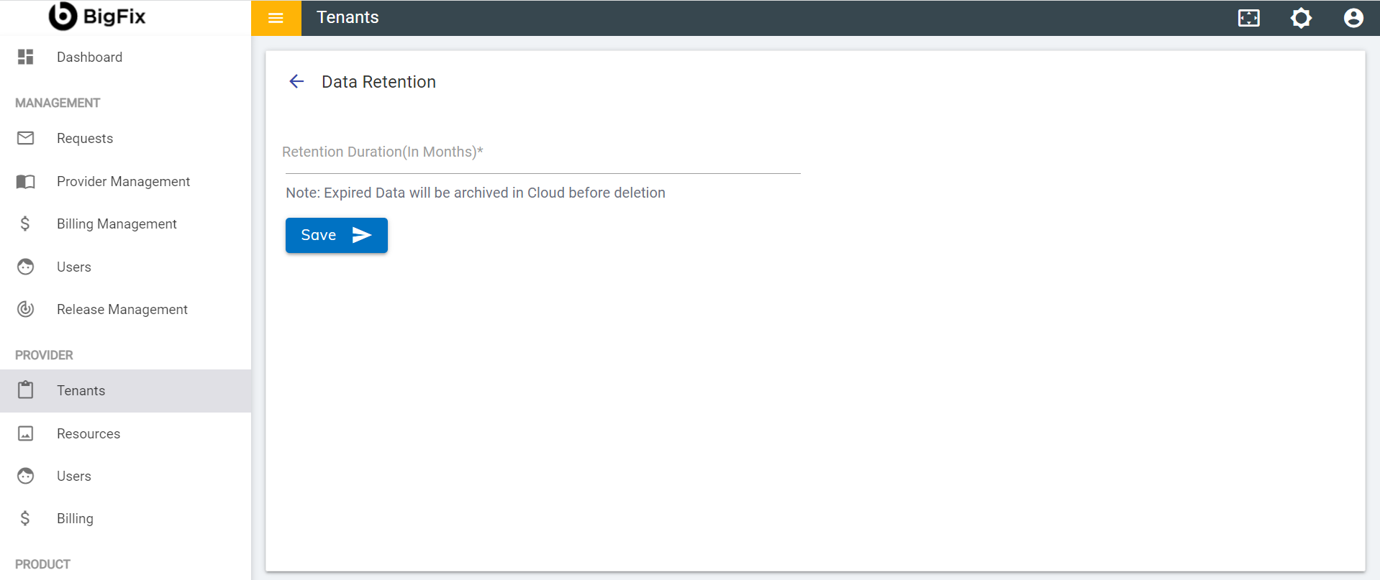Click the Tenants clipboard icon
Viewport: 1380px width, 580px height.
coord(26,390)
